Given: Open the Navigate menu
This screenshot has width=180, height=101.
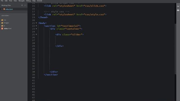Looking at the screenshot, I should [x=21, y=1].
